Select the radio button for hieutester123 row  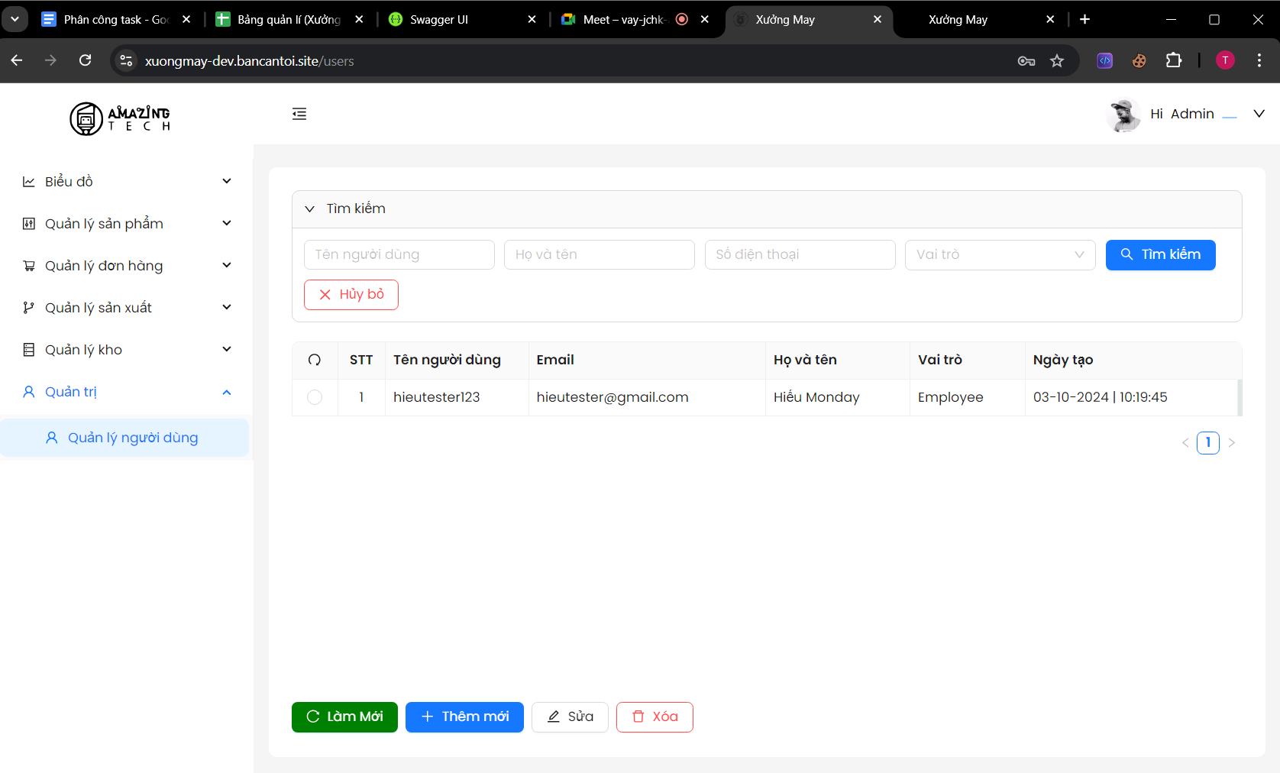315,397
